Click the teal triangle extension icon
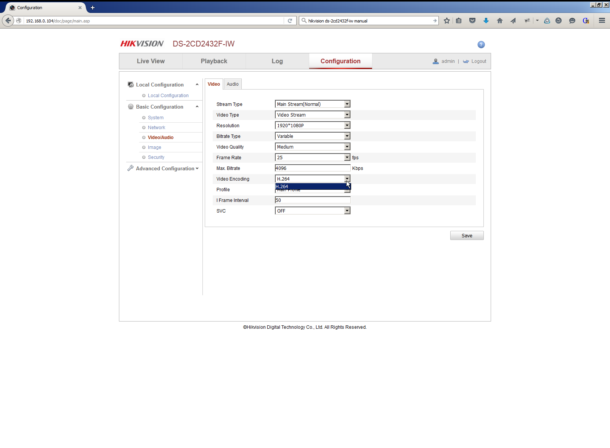Image resolution: width=610 pixels, height=448 pixels. point(547,21)
